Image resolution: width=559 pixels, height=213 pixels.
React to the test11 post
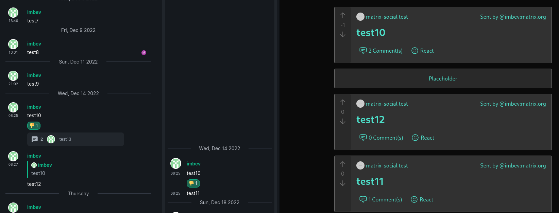(x=422, y=199)
